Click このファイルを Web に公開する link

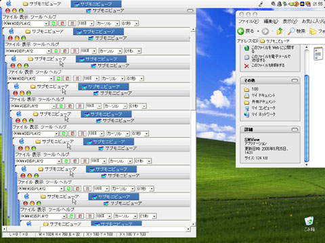(273, 49)
